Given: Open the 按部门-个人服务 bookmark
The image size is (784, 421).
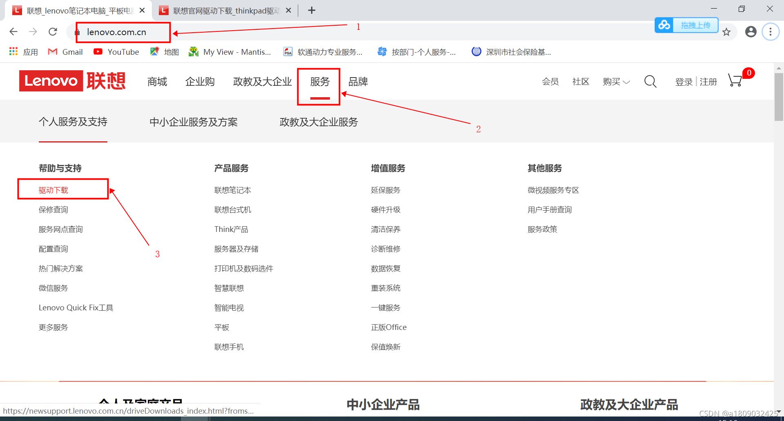Looking at the screenshot, I should [x=416, y=52].
